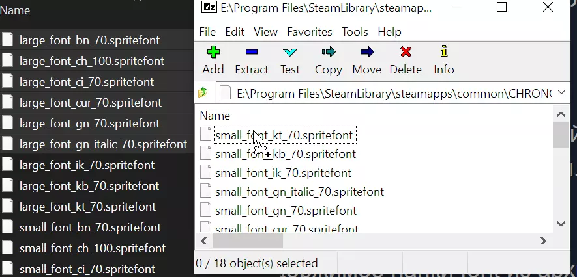The height and width of the screenshot is (277, 577).
Task: Click file icon of large_font_gn_70.spritefont in Explorer
Action: click(x=7, y=123)
